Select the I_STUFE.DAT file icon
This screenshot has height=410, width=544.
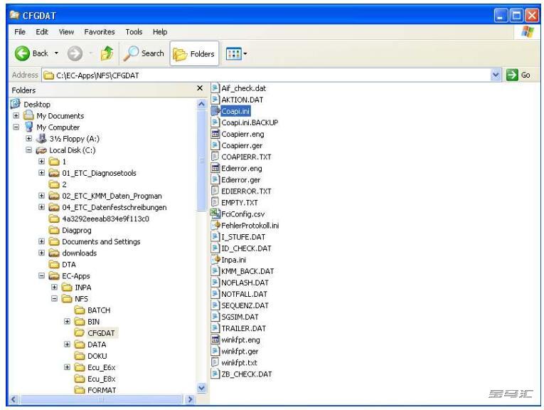point(215,237)
